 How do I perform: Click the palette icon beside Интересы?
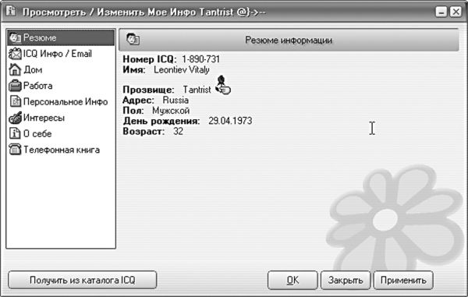coord(16,118)
